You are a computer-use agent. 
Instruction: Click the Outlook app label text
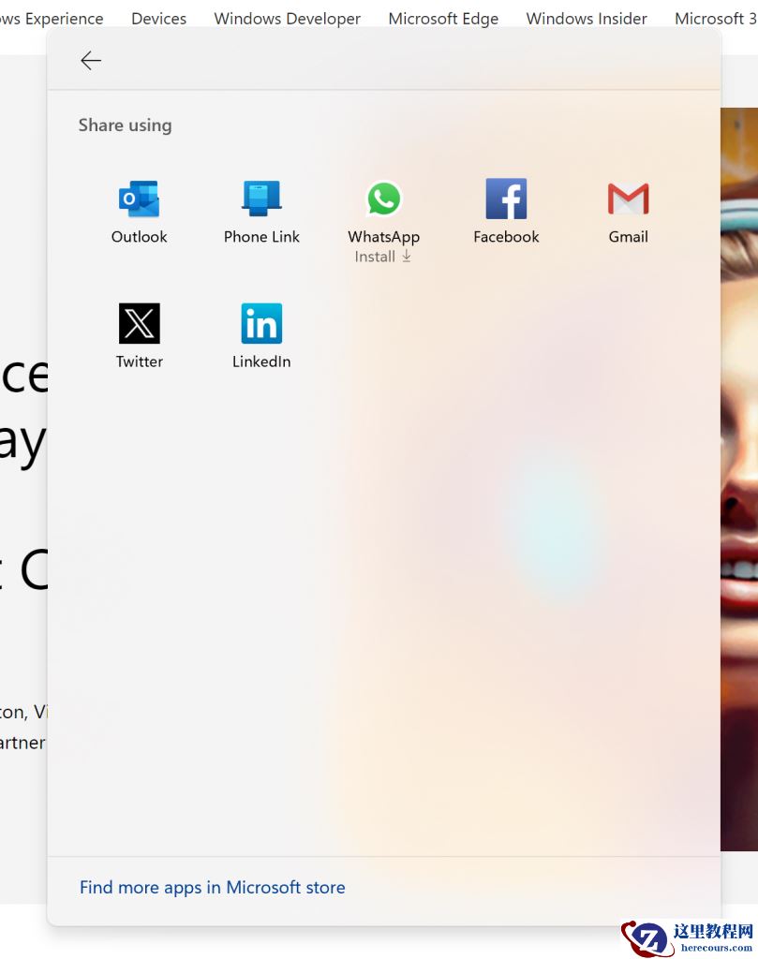tap(139, 236)
